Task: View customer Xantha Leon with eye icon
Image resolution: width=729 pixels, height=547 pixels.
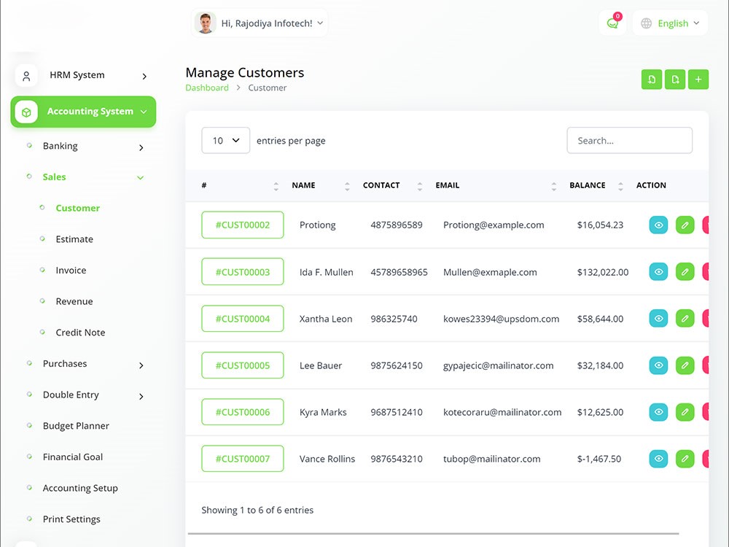Action: pos(658,319)
